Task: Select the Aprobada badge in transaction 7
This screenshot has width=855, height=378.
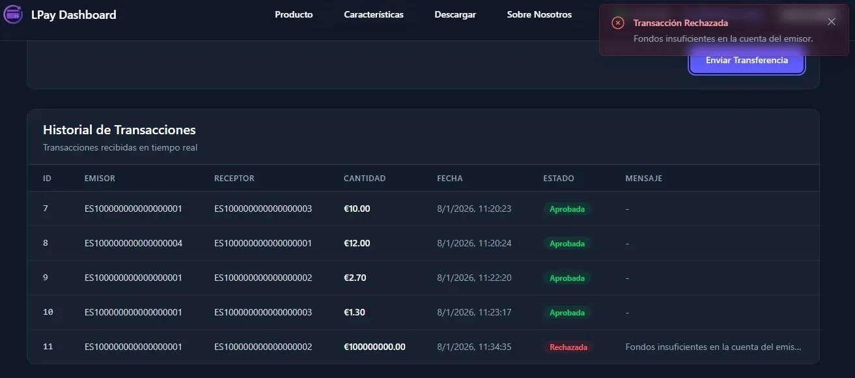Action: (567, 209)
